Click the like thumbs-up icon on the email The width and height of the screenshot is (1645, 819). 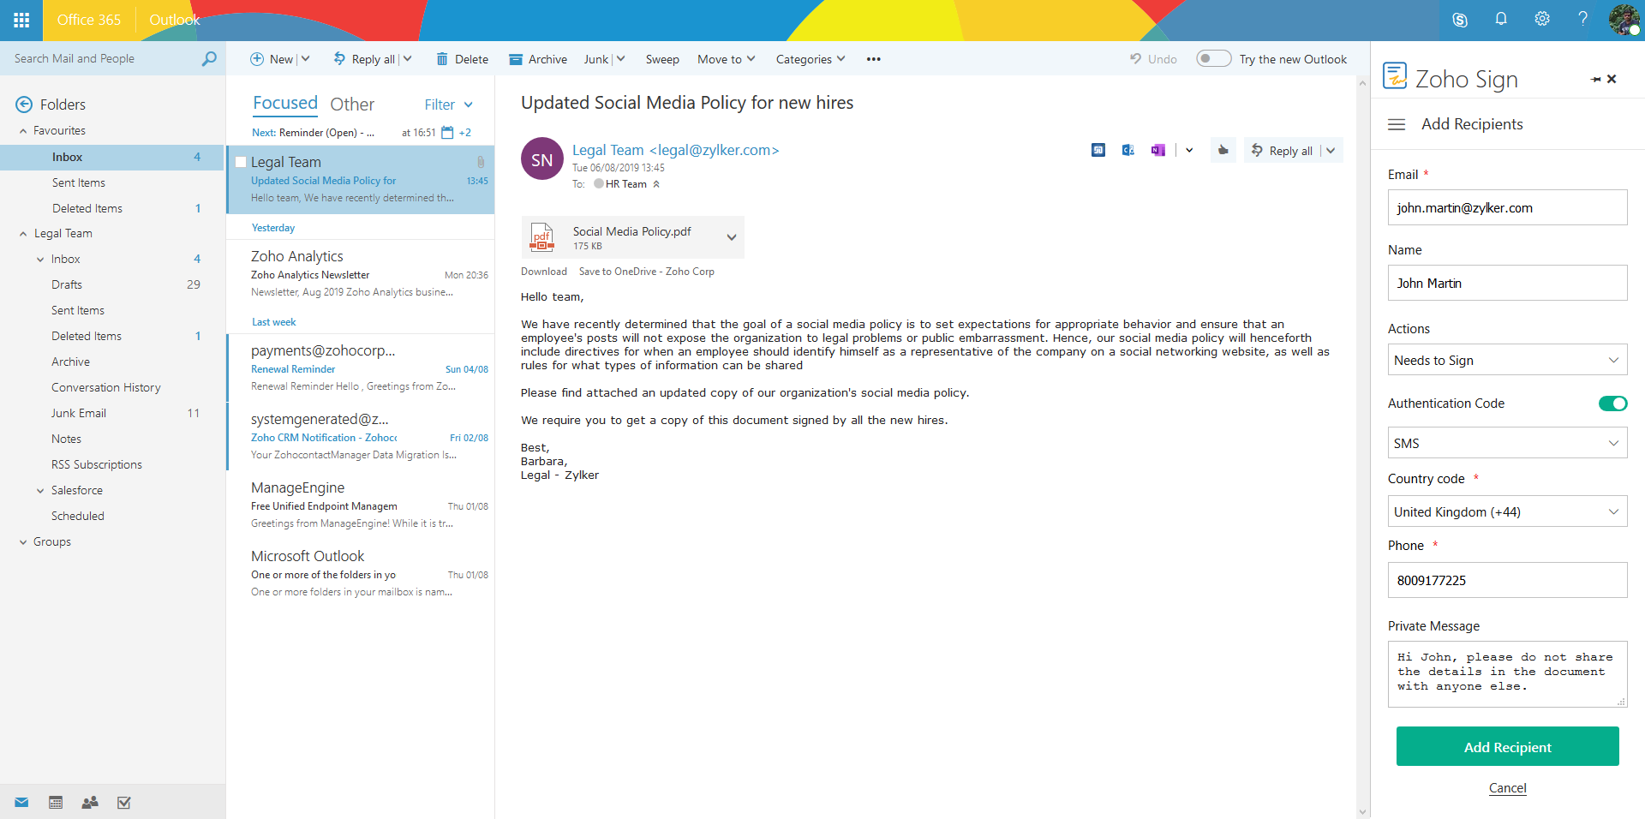1223,150
